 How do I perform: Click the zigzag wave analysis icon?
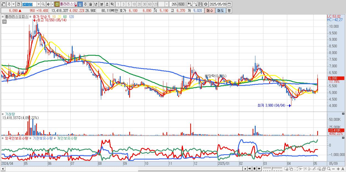tap(310, 169)
